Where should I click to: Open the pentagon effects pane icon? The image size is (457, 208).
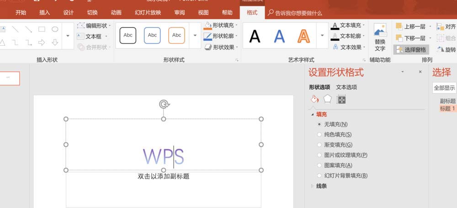pyautogui.click(x=328, y=99)
